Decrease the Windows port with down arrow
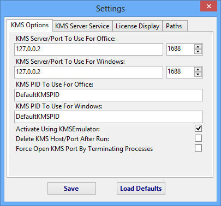The image size is (221, 206). 198,75
